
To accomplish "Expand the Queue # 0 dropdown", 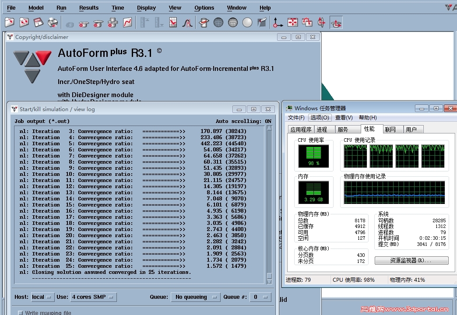I will pos(260,297).
